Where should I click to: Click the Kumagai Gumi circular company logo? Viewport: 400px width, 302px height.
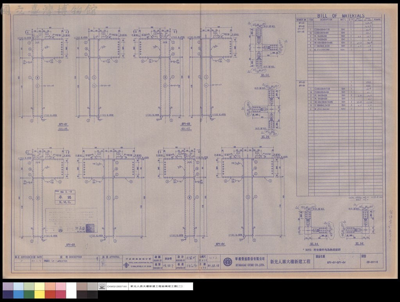point(228,262)
